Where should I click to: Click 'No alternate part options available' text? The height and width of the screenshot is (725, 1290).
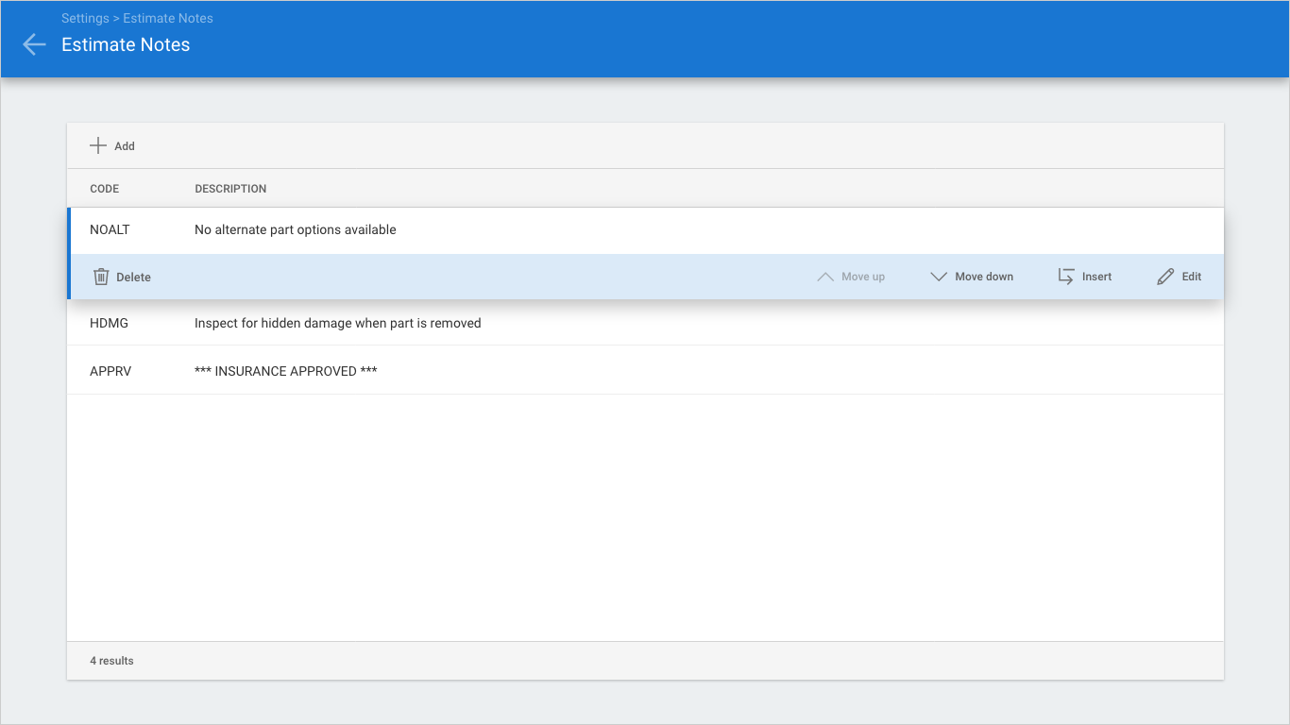295,229
